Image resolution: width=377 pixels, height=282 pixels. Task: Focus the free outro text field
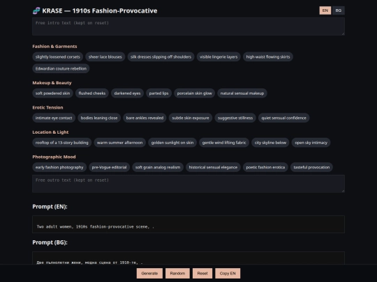(188, 184)
